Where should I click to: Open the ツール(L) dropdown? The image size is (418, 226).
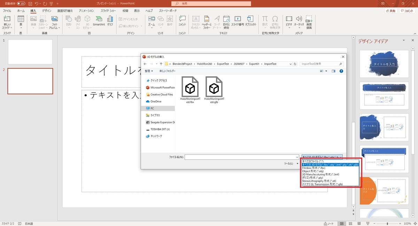(x=291, y=163)
